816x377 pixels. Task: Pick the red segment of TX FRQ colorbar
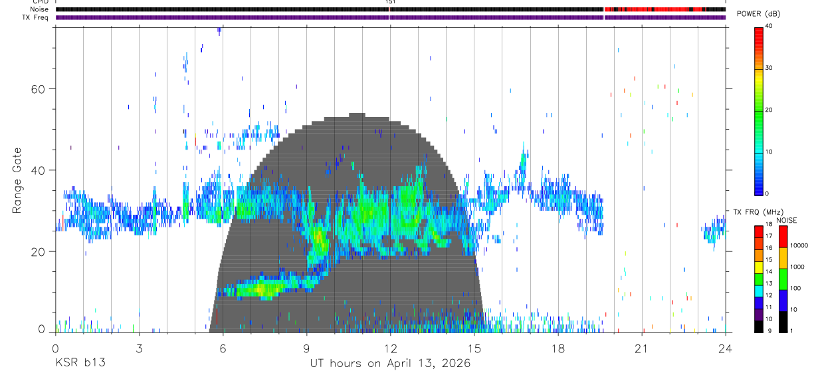point(758,230)
